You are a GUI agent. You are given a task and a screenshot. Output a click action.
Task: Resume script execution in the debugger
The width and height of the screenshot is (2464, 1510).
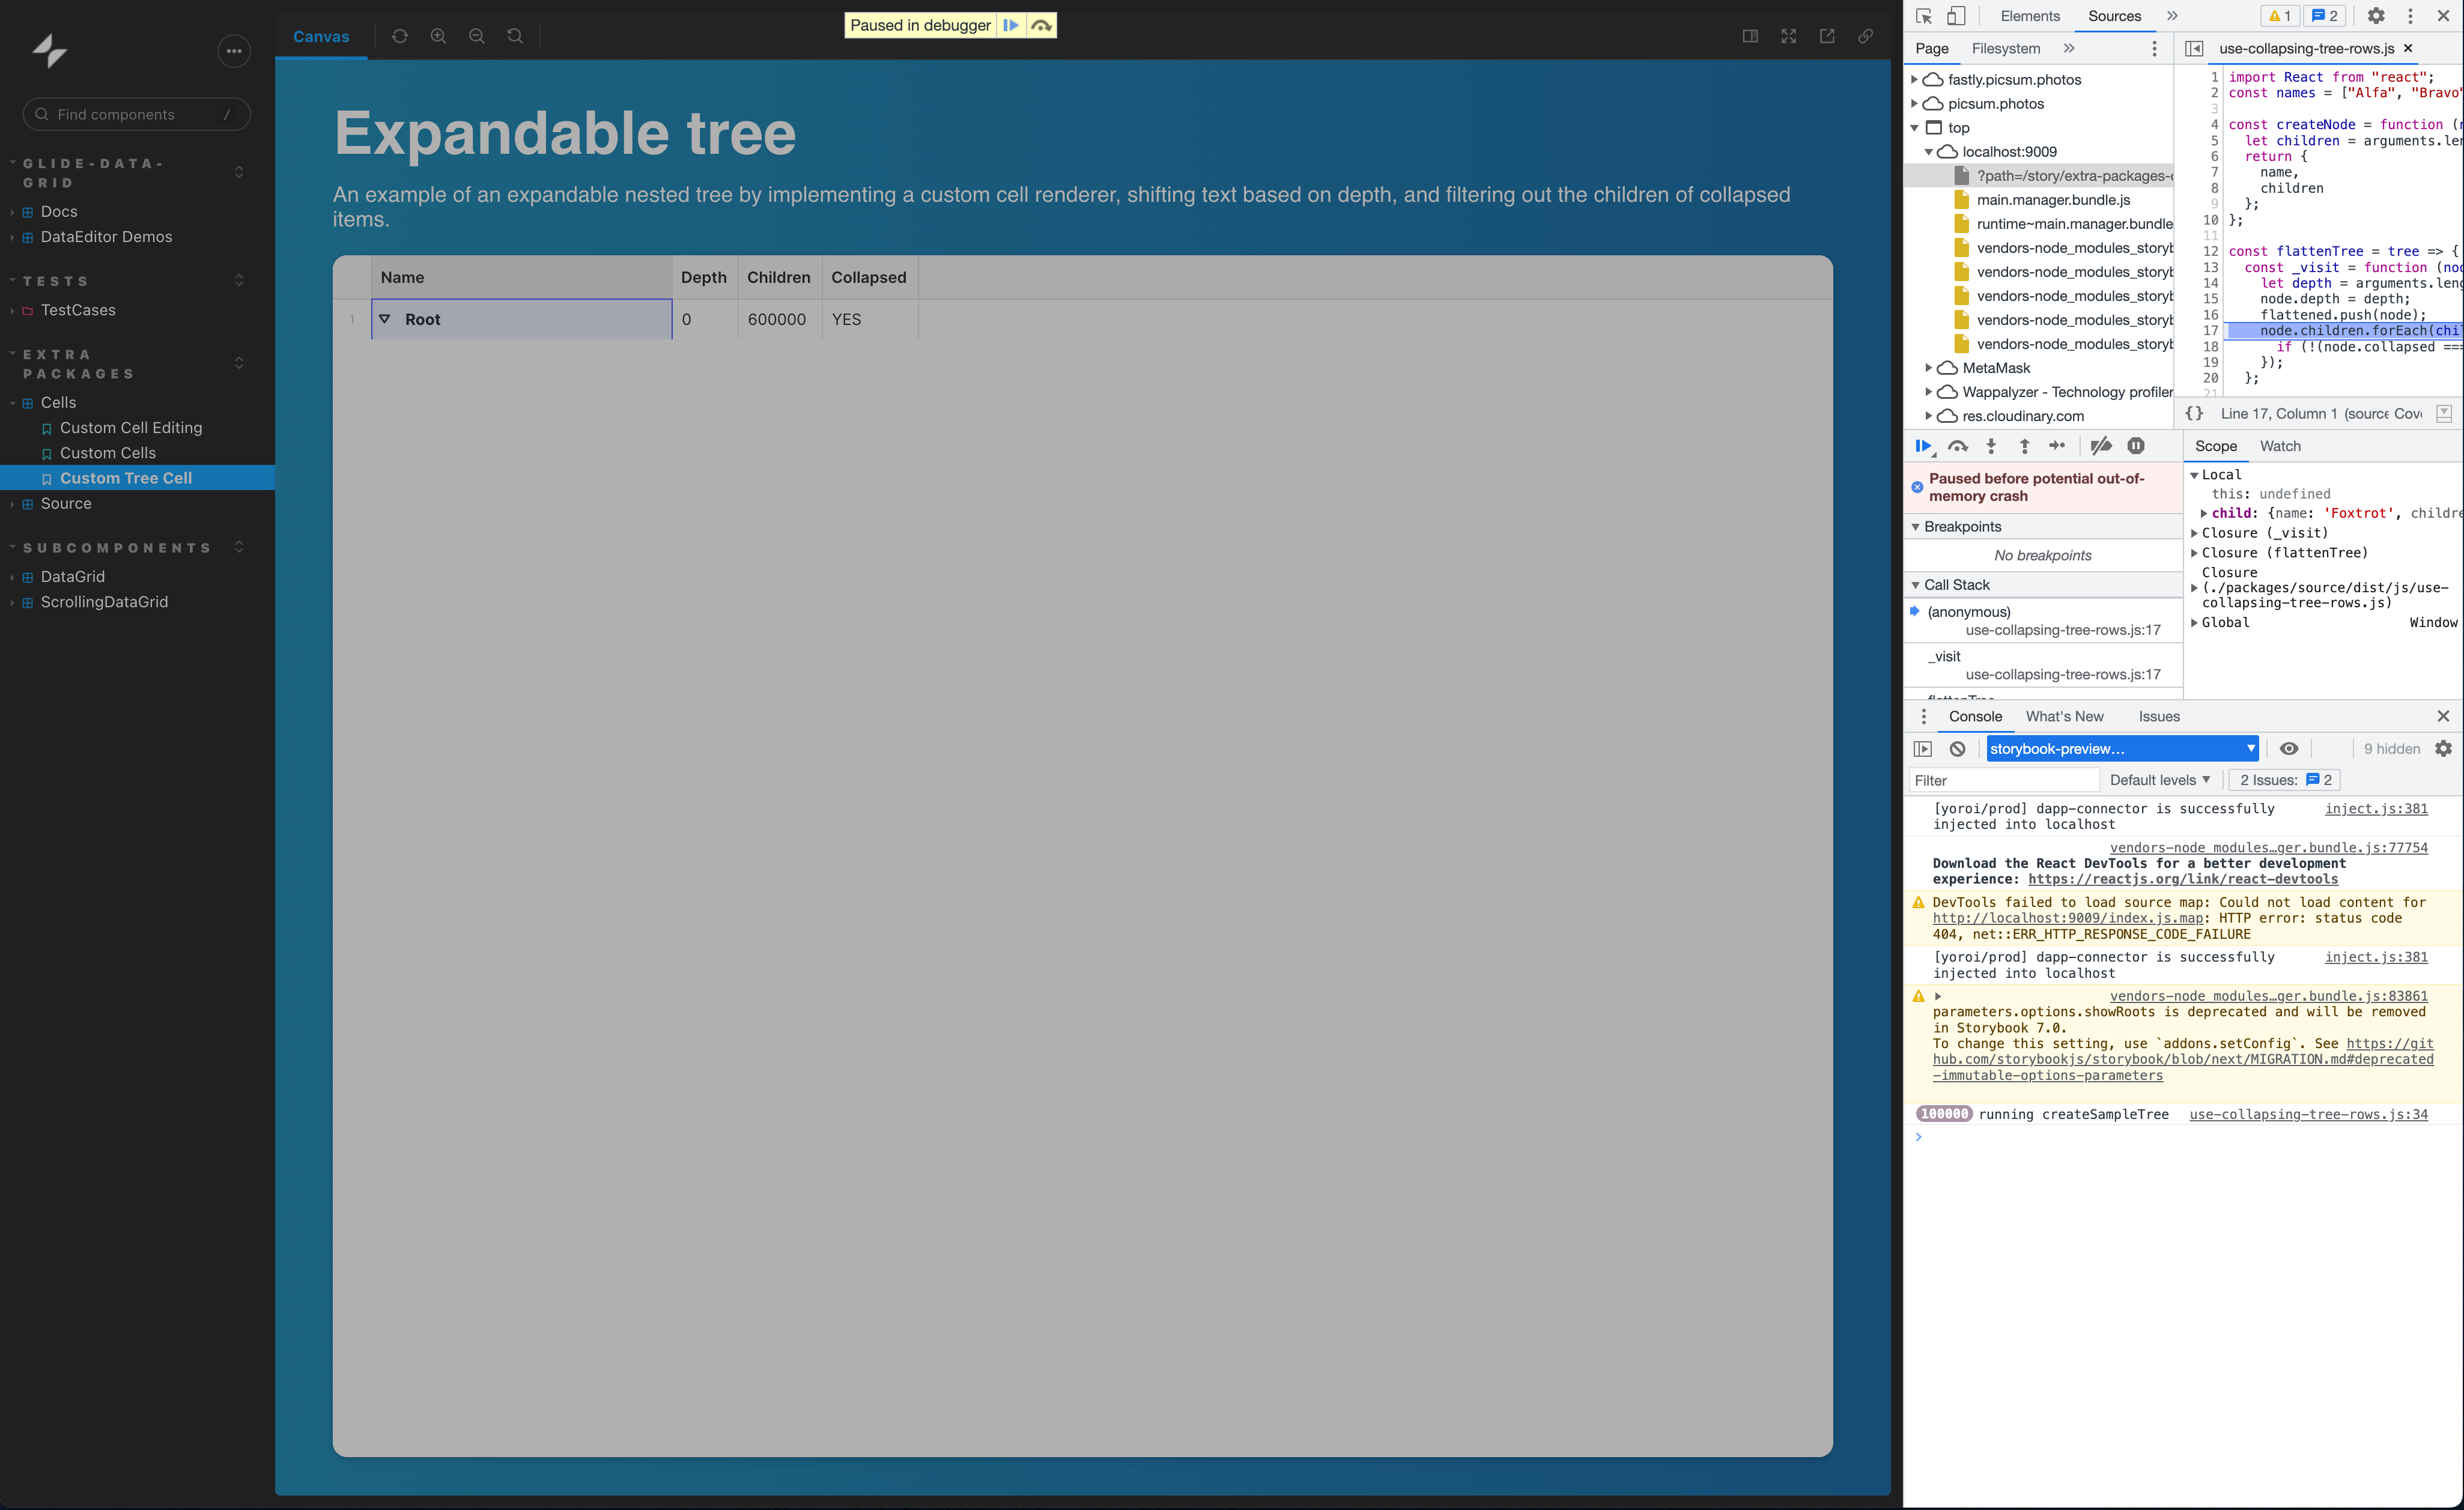point(1923,446)
